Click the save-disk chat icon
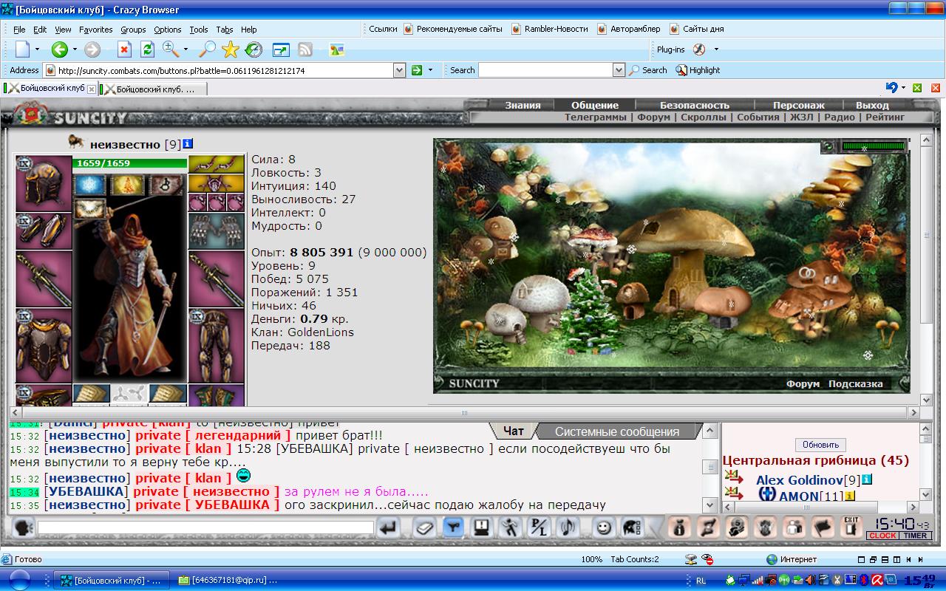This screenshot has width=946, height=591. coord(481,527)
